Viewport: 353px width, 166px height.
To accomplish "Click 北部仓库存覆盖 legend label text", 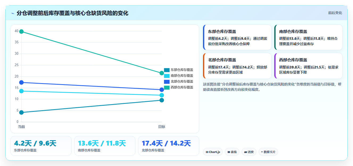I will (182, 82).
